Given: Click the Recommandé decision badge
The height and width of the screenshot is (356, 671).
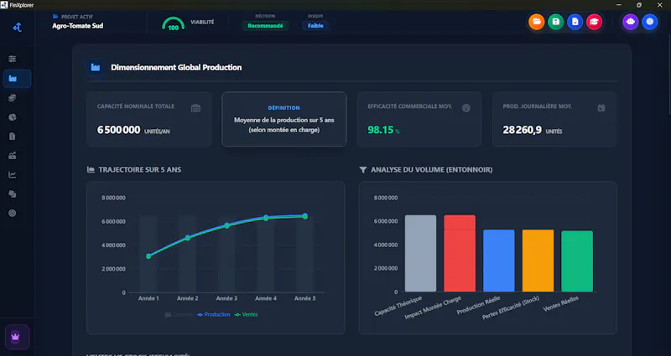Looking at the screenshot, I should click(265, 26).
